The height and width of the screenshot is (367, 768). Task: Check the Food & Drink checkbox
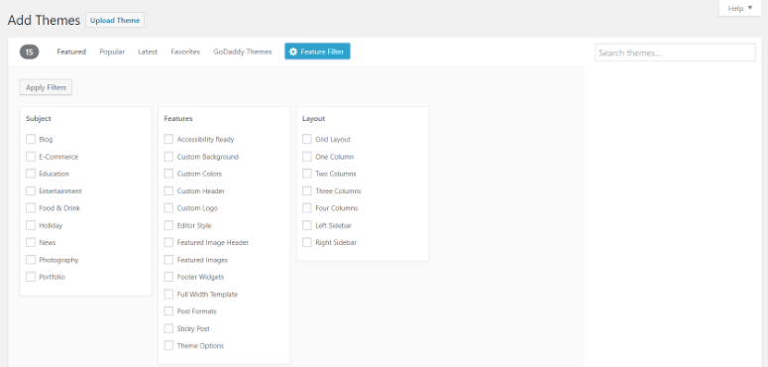tap(31, 207)
